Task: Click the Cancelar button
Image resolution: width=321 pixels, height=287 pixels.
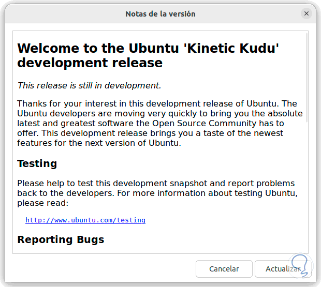Action: click(x=224, y=269)
